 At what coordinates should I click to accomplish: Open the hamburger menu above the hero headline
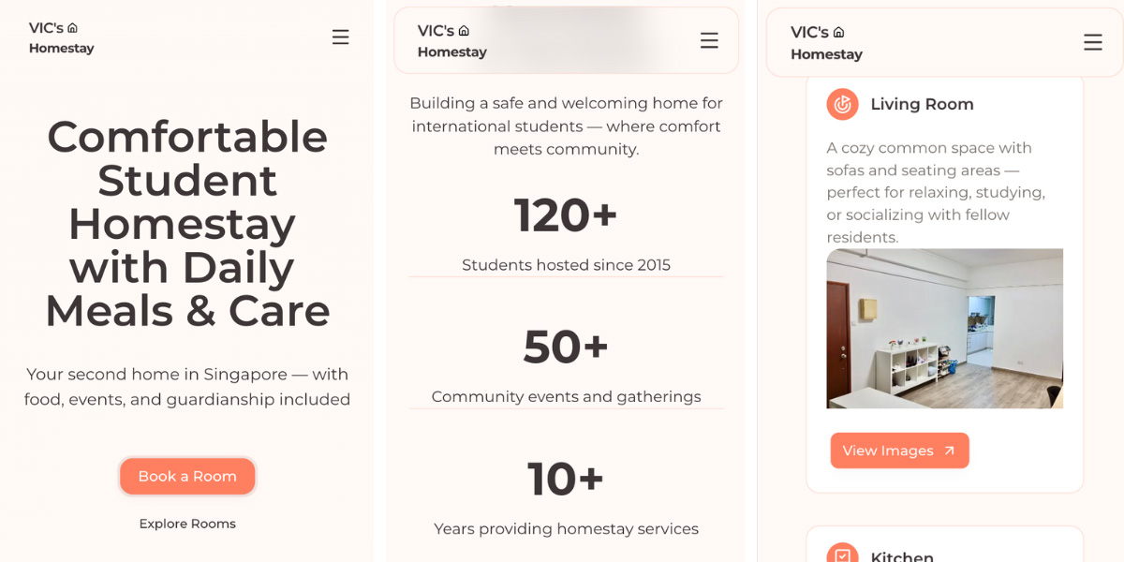tap(340, 37)
